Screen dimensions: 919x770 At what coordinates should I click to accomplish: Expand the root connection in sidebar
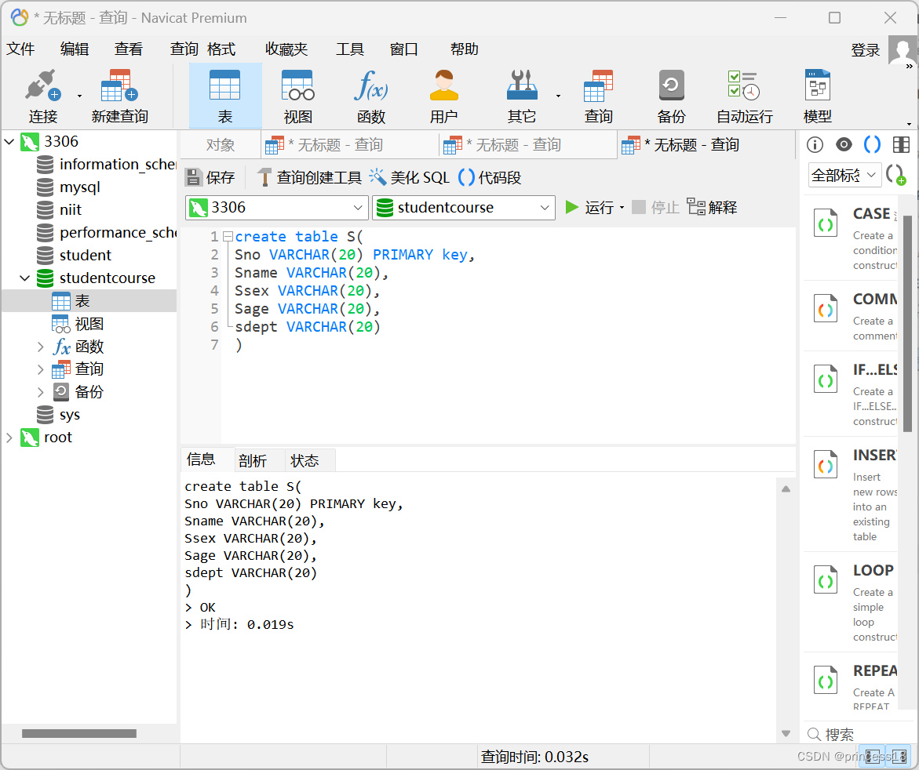[x=11, y=437]
